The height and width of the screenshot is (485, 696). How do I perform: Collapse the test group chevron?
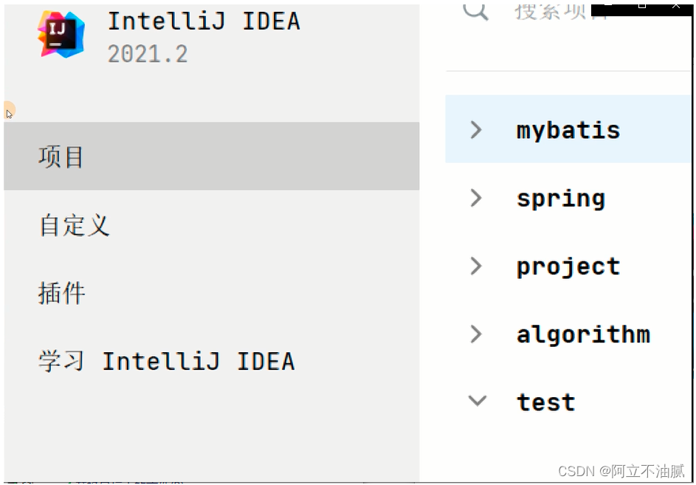[478, 401]
